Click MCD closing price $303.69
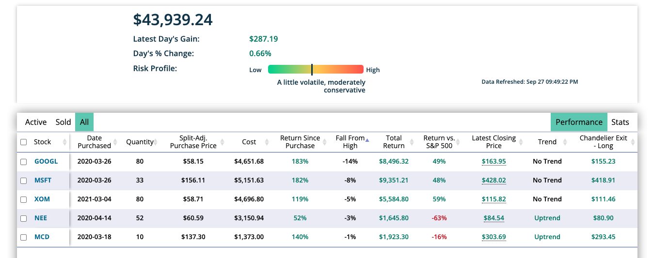The width and height of the screenshot is (653, 258). point(494,237)
